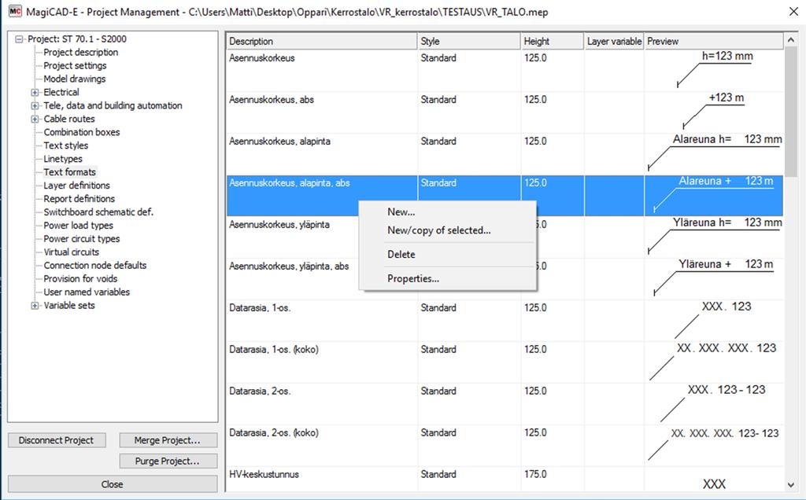The width and height of the screenshot is (806, 500).
Task: Select Project description in the tree
Action: click(x=81, y=53)
